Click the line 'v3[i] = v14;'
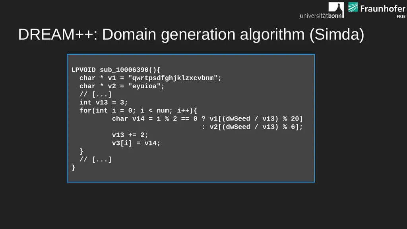The image size is (407, 229). pos(136,143)
